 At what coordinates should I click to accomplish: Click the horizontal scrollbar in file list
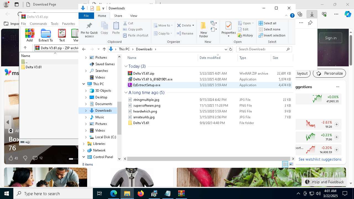209,159
